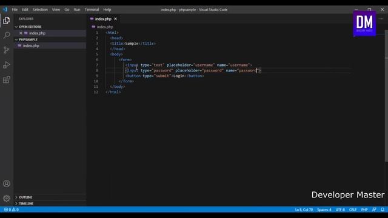Screen dimensions: 388x218
Task: Click the EXPLORER panel title
Action: [26, 19]
